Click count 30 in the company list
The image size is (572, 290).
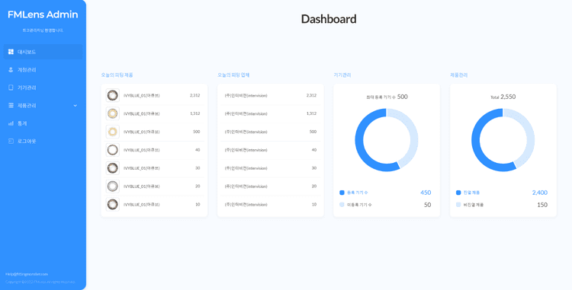(x=313, y=168)
